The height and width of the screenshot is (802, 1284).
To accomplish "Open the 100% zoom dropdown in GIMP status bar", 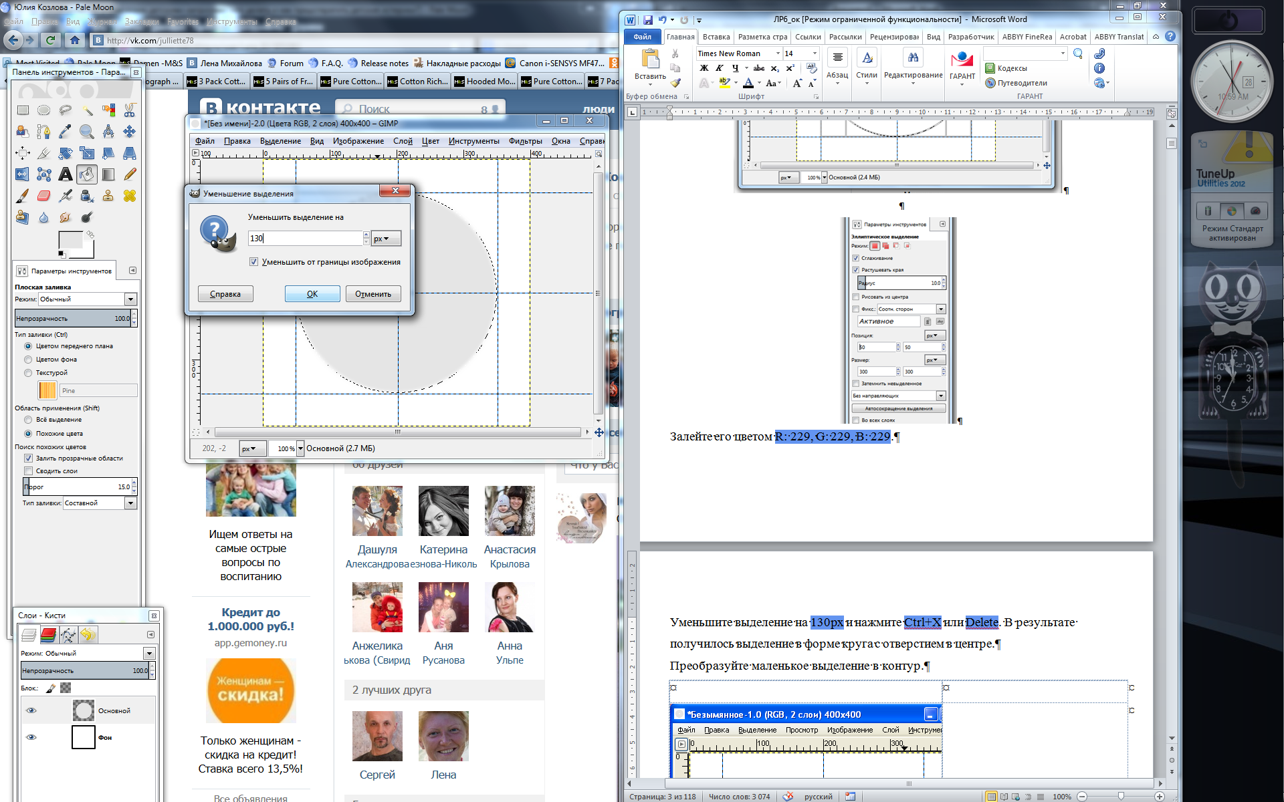I will (x=300, y=448).
